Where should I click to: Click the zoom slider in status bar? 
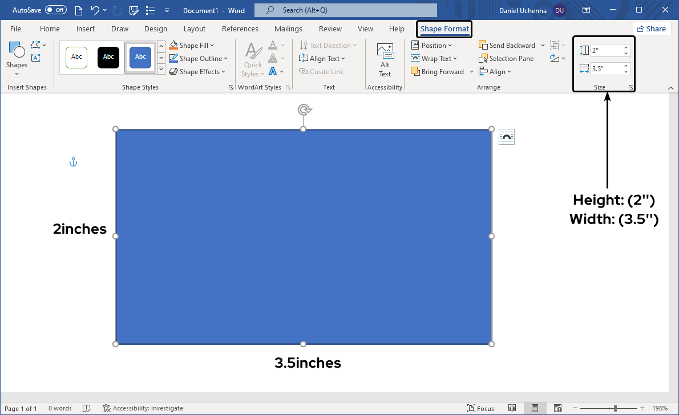pyautogui.click(x=615, y=408)
